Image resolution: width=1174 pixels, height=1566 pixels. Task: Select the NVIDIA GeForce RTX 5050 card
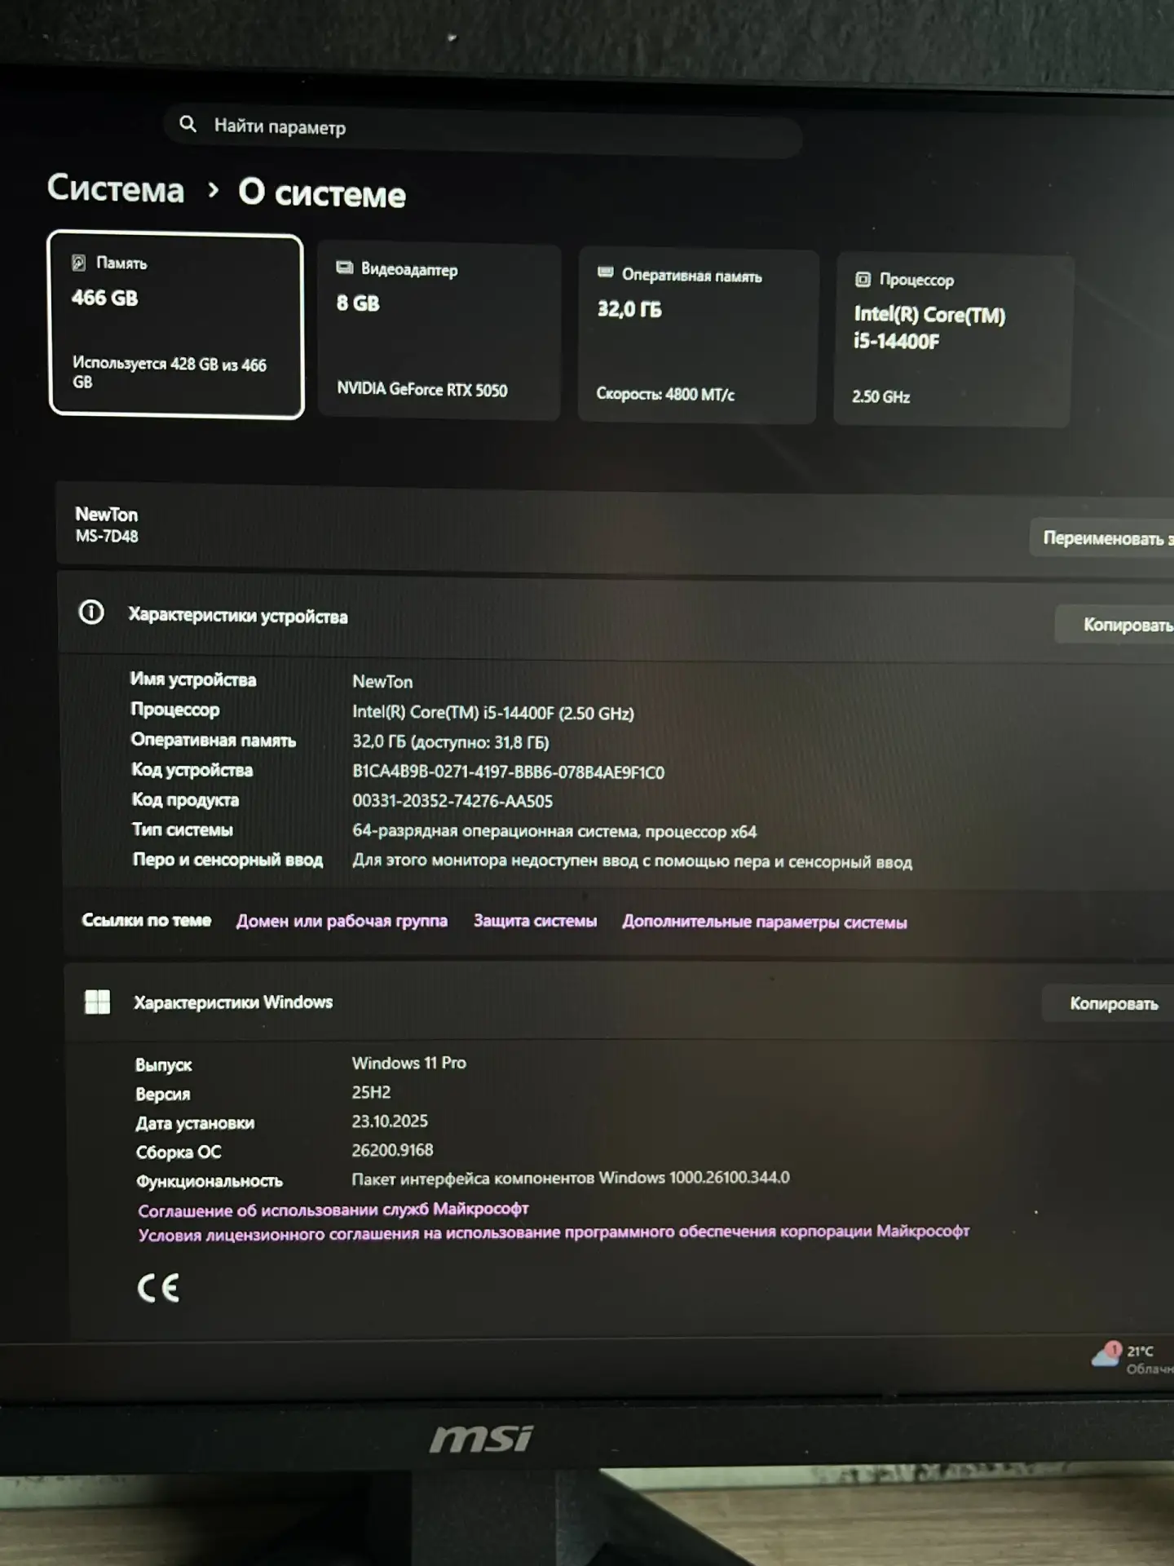click(439, 330)
